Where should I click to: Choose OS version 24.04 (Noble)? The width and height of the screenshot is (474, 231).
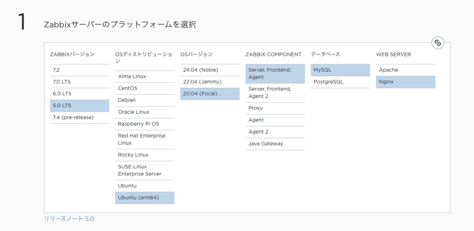[210, 70]
